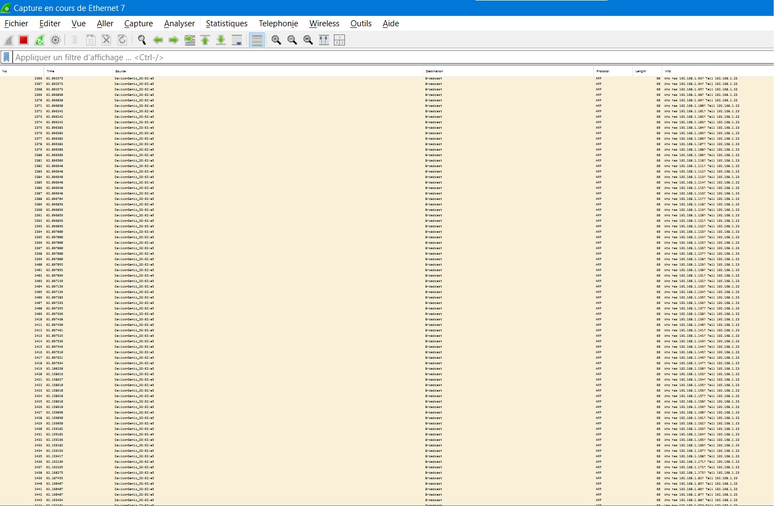
Task: Sort packets by the Length column header
Action: (647, 71)
